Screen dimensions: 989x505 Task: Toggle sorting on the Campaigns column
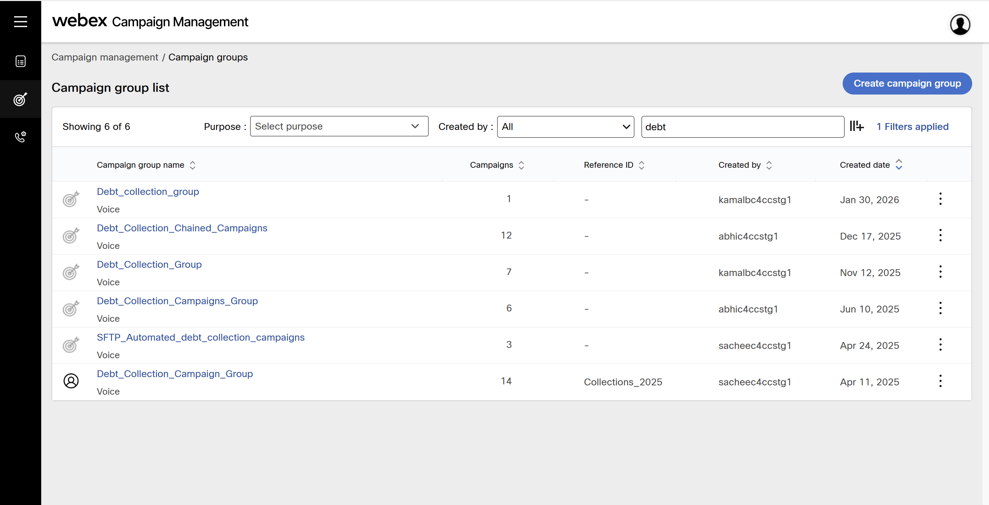[x=521, y=165]
